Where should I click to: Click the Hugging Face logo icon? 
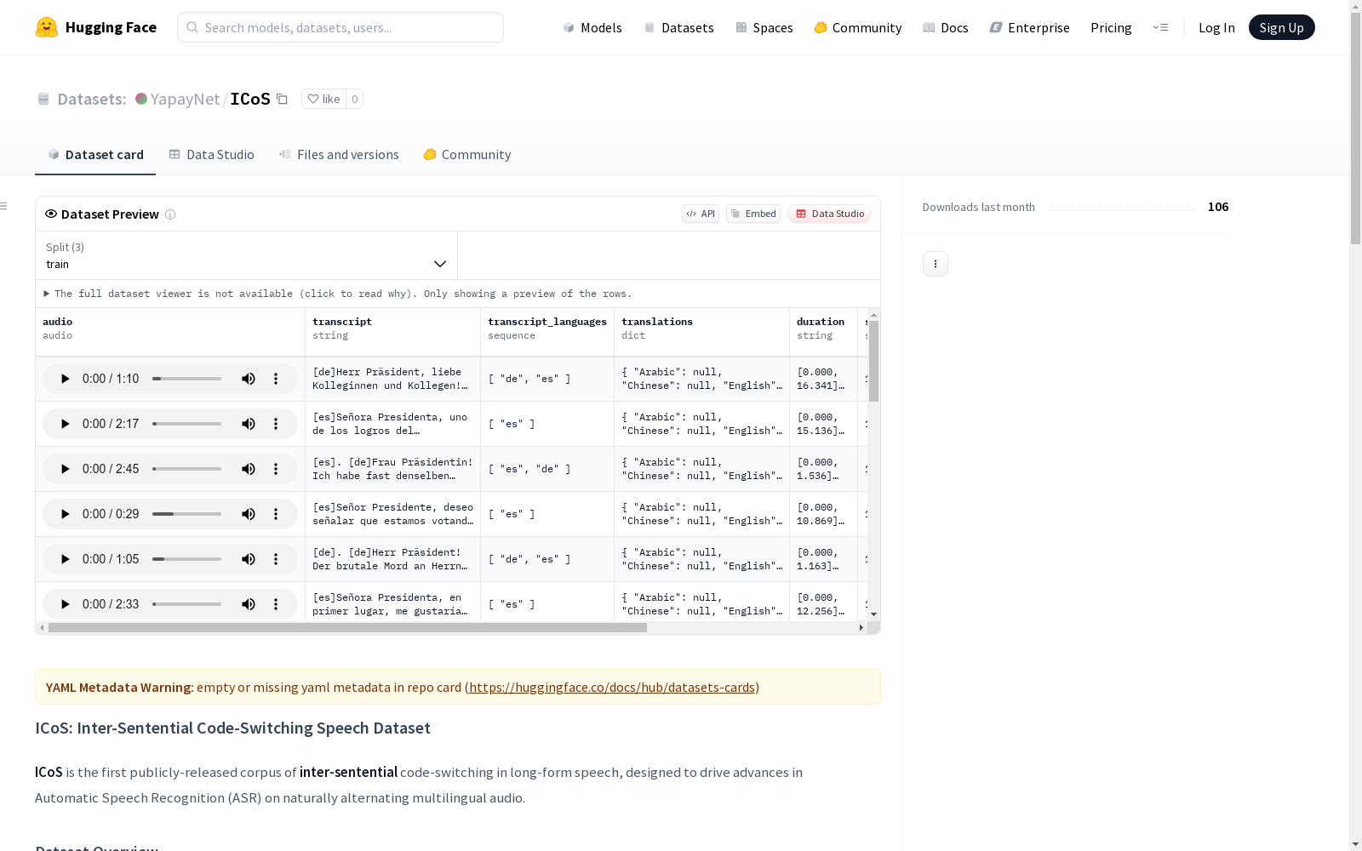(47, 27)
